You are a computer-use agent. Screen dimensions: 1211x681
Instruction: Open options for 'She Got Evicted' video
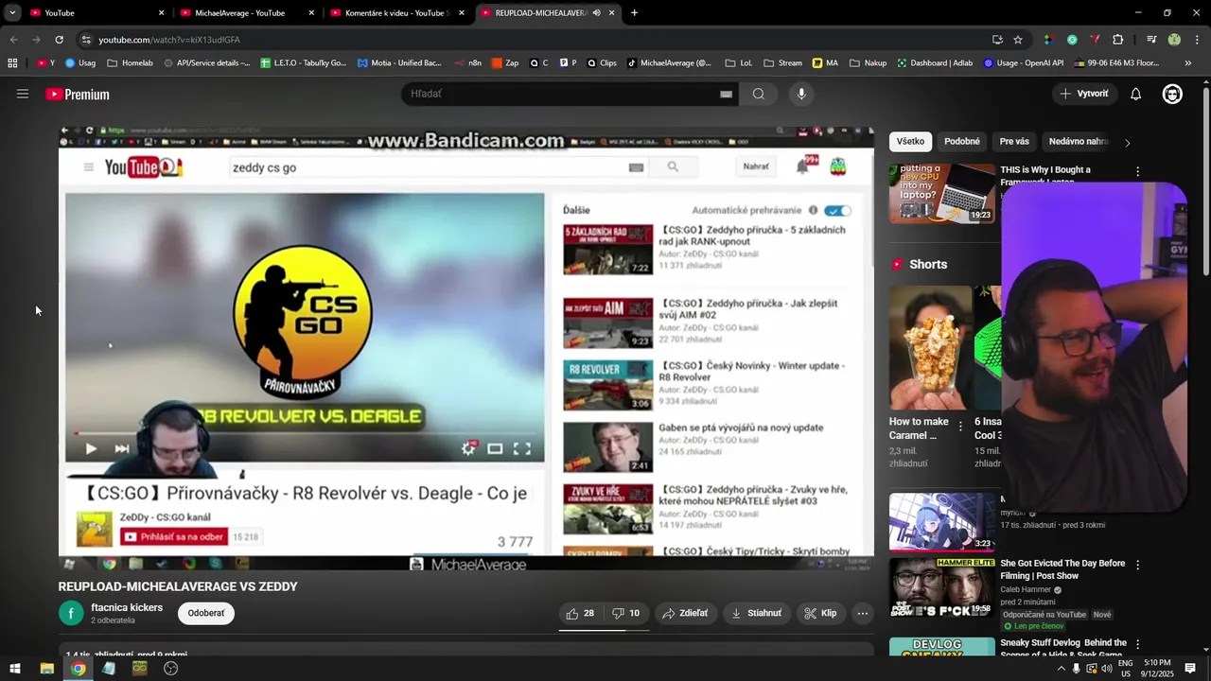1137,565
